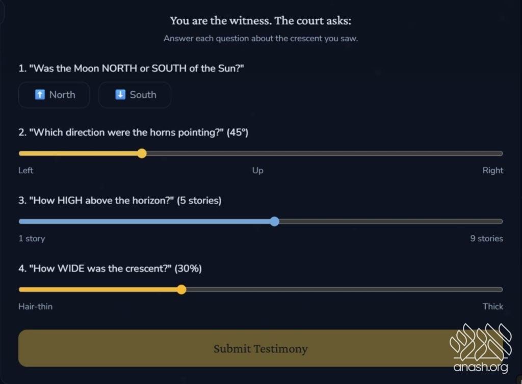Image resolution: width=522 pixels, height=384 pixels.
Task: Select North as the Moon's position
Action: (x=54, y=95)
